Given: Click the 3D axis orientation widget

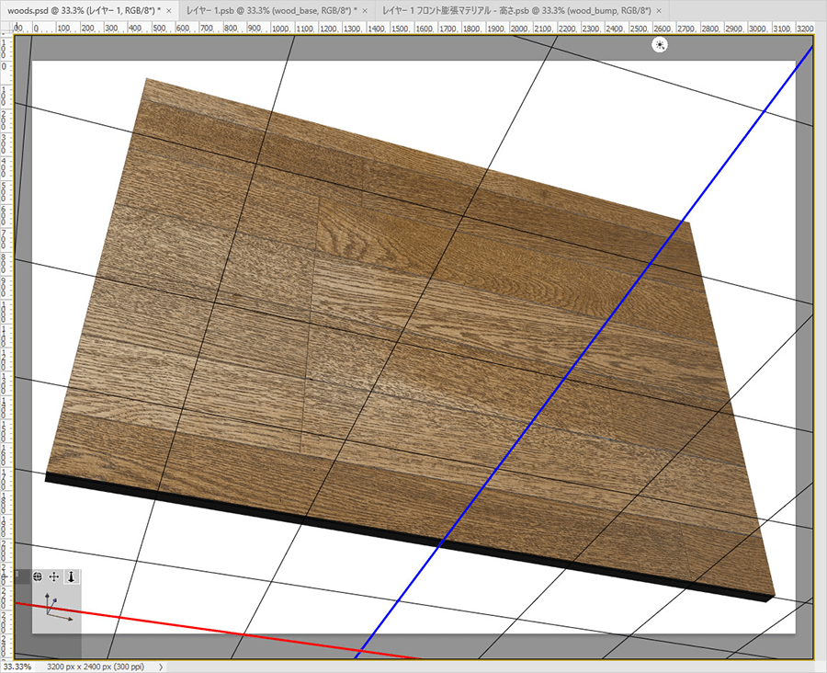Looking at the screenshot, I should (x=57, y=607).
